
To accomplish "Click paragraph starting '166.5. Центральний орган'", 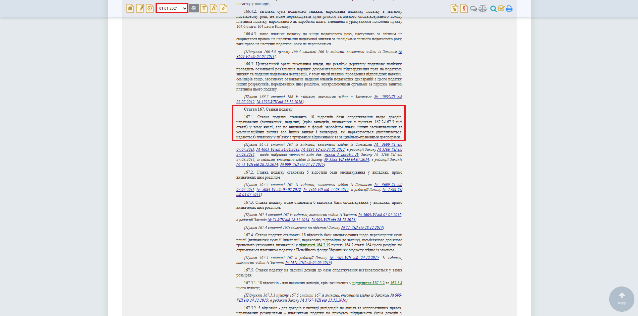I will (x=319, y=77).
